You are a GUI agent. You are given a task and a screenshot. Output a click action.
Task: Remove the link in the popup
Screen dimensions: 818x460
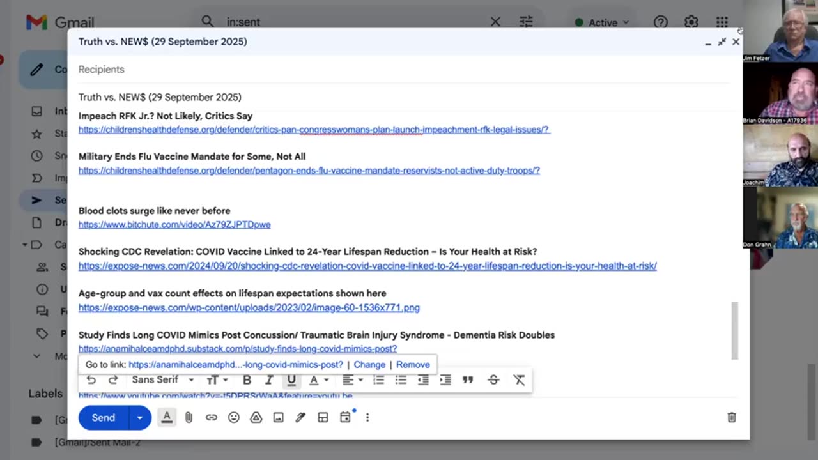pyautogui.click(x=413, y=365)
